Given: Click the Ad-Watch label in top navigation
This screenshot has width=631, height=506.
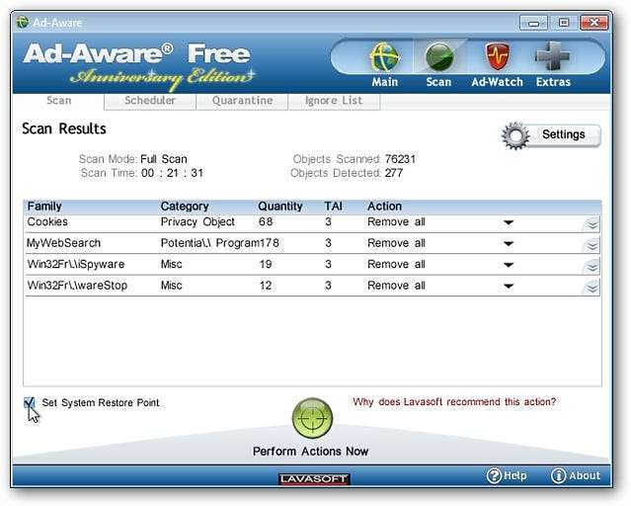Looking at the screenshot, I should [498, 82].
